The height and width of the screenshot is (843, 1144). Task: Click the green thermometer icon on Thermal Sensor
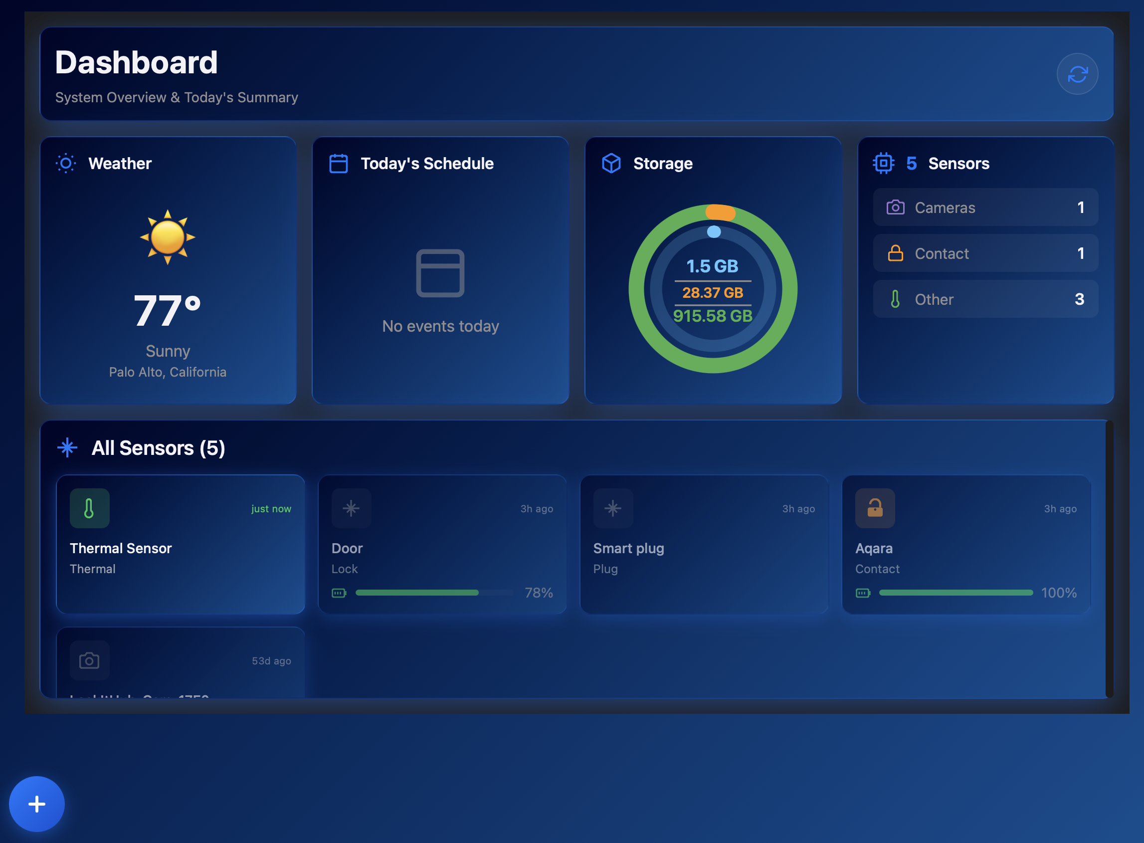[89, 508]
